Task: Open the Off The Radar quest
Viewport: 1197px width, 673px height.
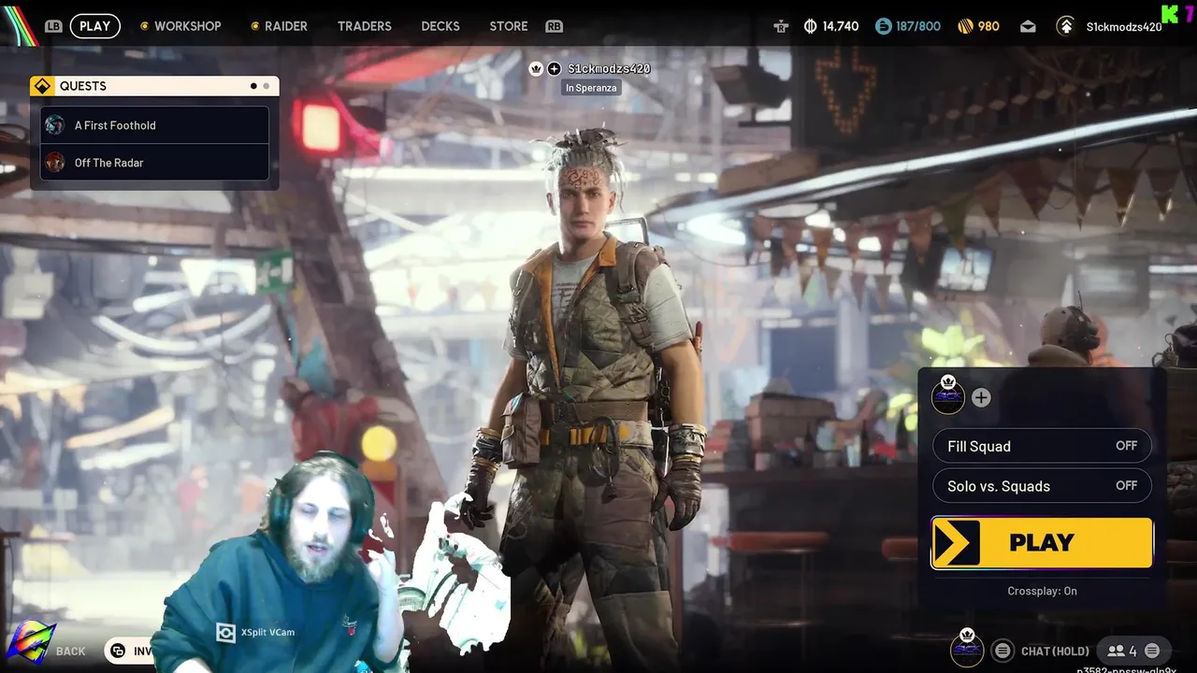Action: [x=154, y=163]
